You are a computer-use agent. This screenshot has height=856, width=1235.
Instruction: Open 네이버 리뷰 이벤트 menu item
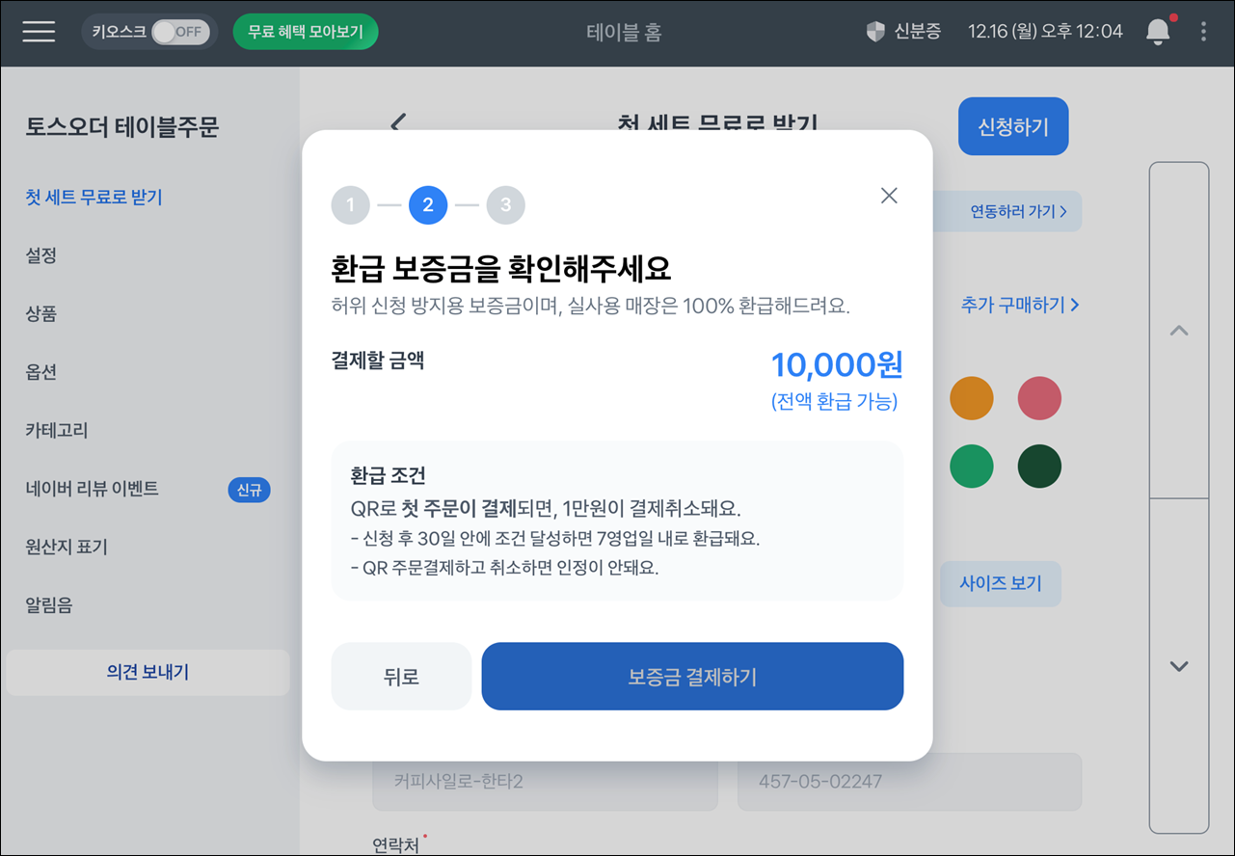point(93,489)
